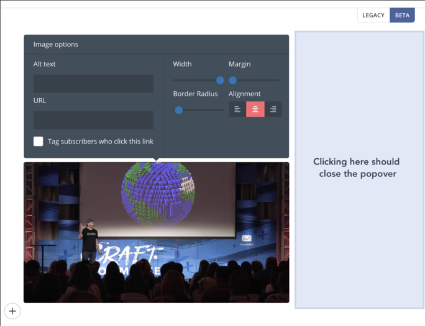Click the Width slider handle

(220, 80)
